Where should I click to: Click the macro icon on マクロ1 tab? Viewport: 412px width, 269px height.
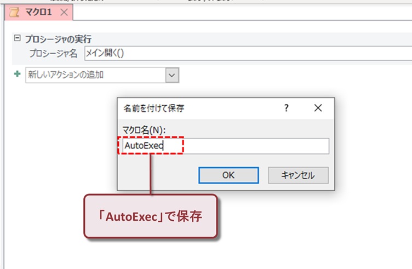[14, 12]
